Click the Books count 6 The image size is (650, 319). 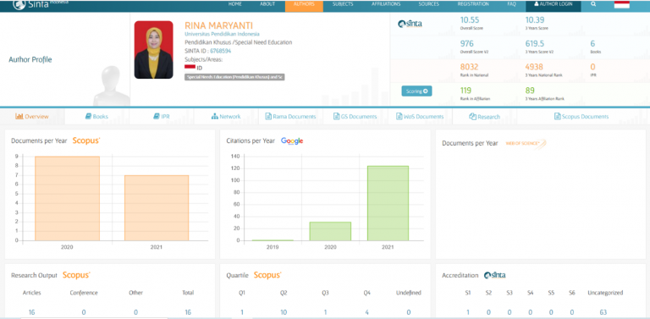pyautogui.click(x=592, y=43)
